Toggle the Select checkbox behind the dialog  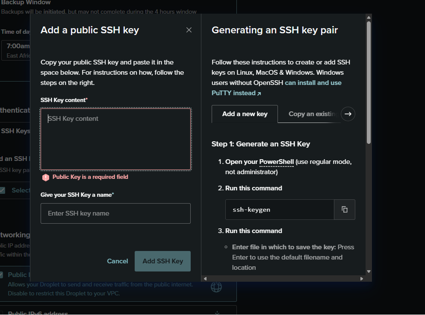(3, 190)
